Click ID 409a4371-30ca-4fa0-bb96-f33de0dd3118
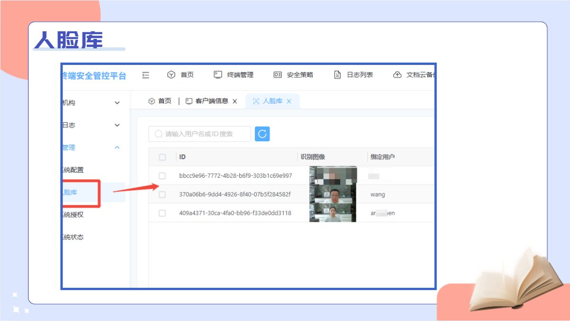Viewport: 570px width, 321px height. 235,213
